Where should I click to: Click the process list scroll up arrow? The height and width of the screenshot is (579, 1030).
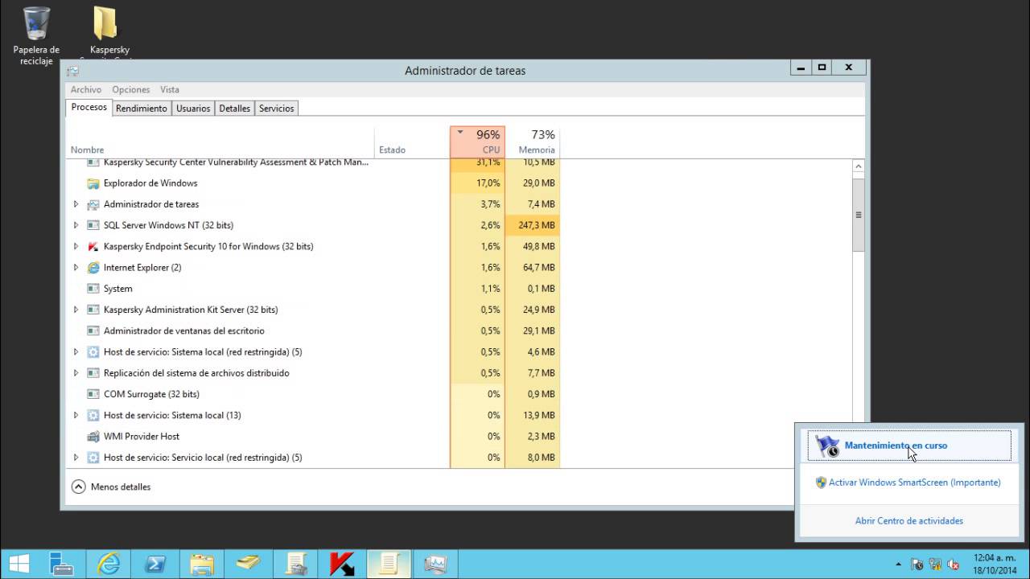[859, 166]
